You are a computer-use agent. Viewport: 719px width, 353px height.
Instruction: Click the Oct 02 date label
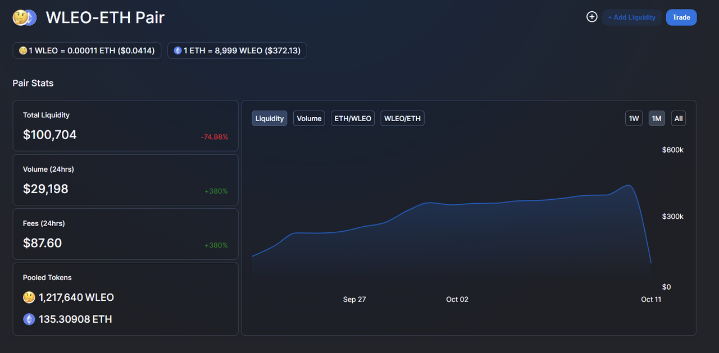click(457, 299)
